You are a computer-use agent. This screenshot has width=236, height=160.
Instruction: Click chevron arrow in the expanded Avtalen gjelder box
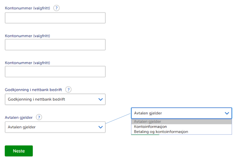click(227, 113)
